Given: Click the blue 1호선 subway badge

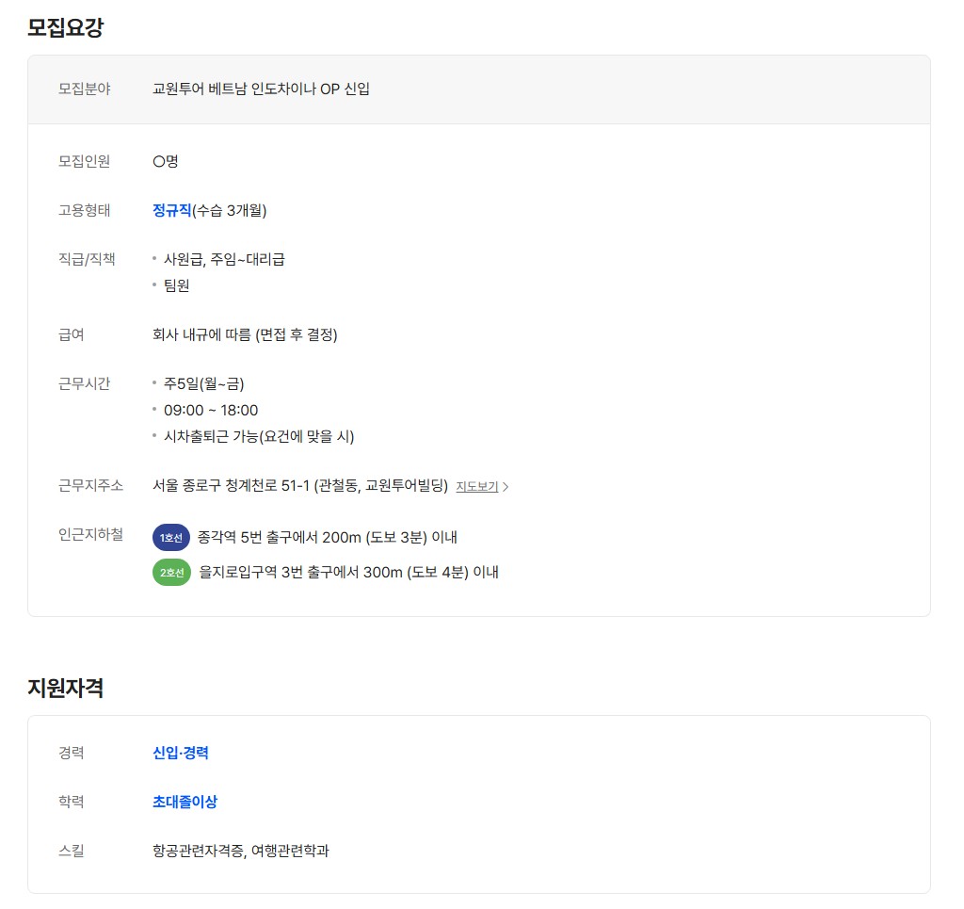Looking at the screenshot, I should point(170,537).
